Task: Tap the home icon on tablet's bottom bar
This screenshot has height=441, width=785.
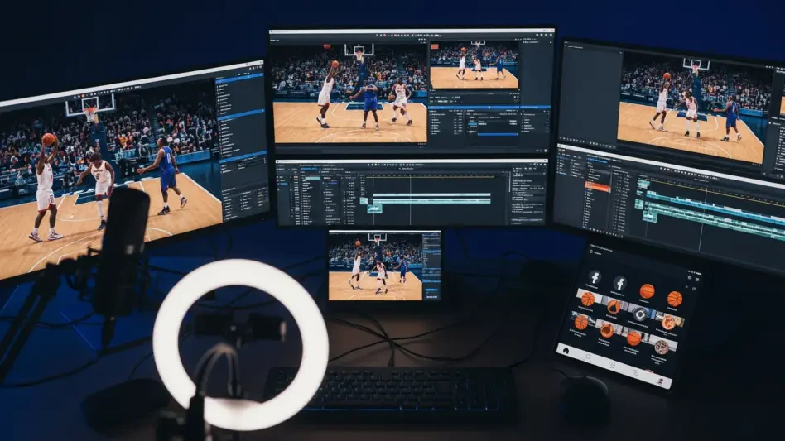Action: tap(566, 351)
